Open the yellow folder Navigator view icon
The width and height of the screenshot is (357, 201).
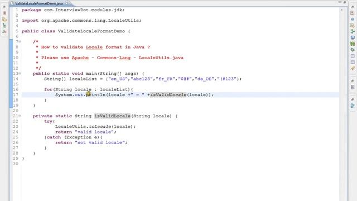(x=4, y=20)
